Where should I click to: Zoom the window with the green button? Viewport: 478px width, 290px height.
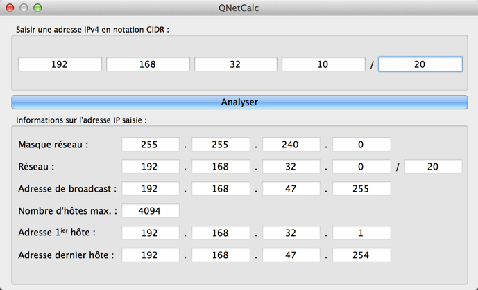coord(37,8)
